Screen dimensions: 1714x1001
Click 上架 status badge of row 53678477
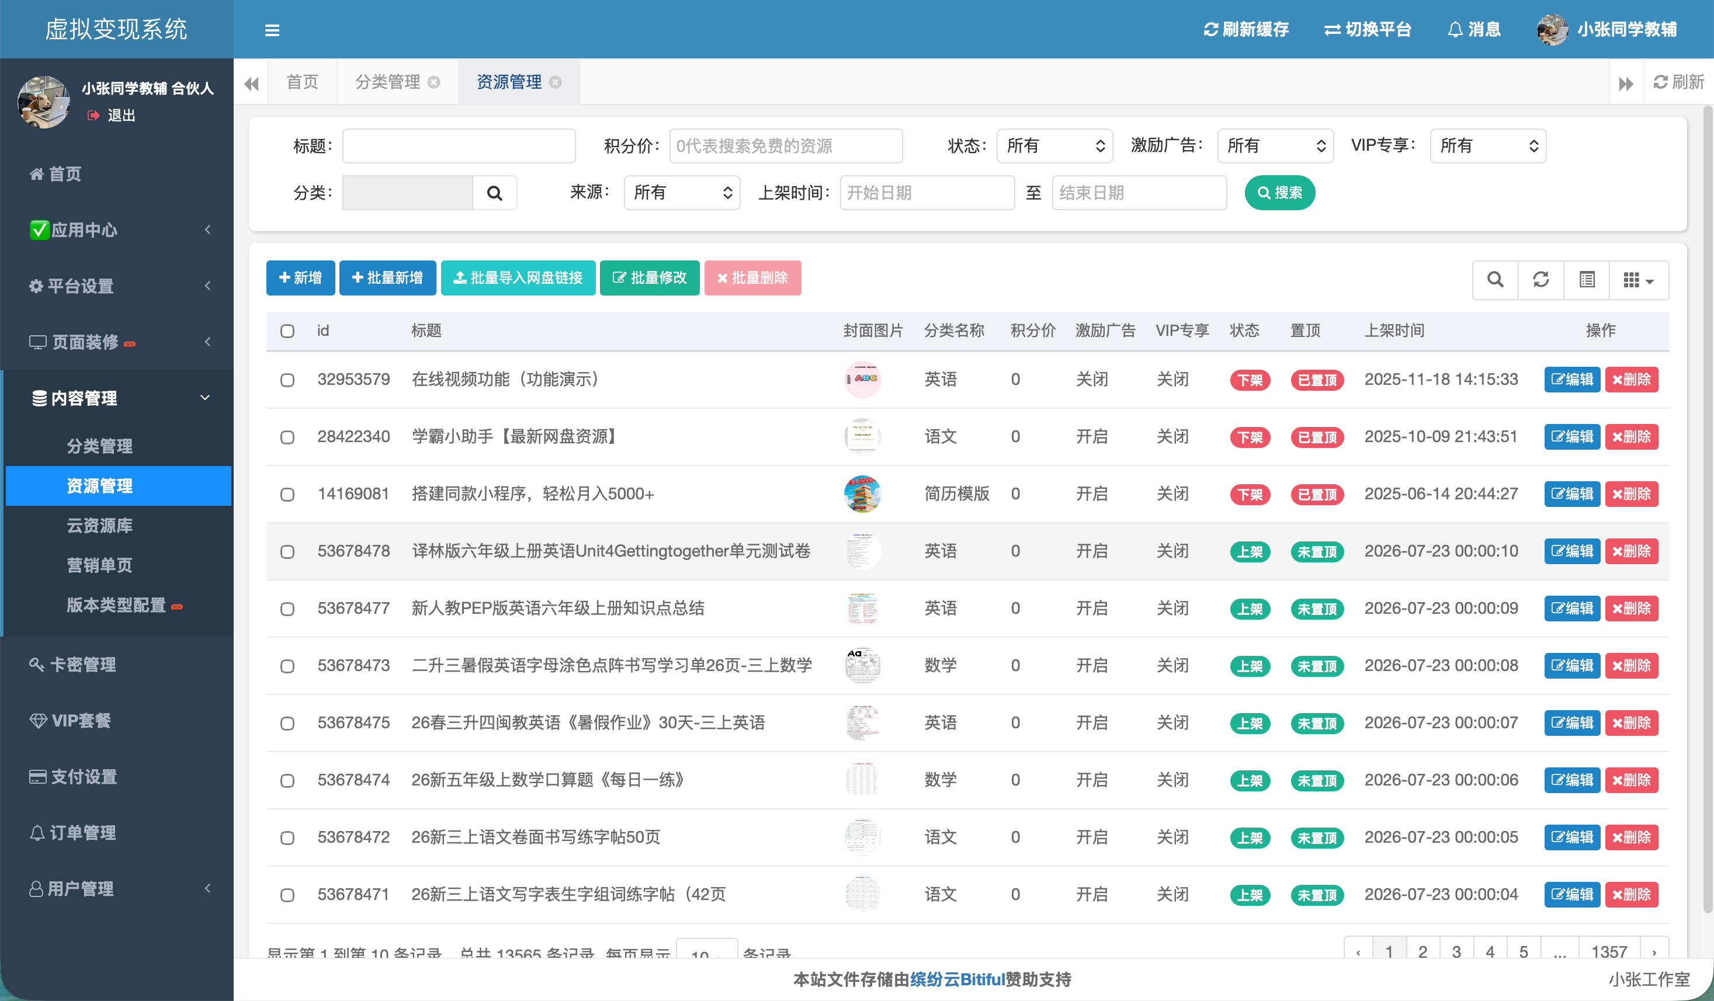[1250, 609]
